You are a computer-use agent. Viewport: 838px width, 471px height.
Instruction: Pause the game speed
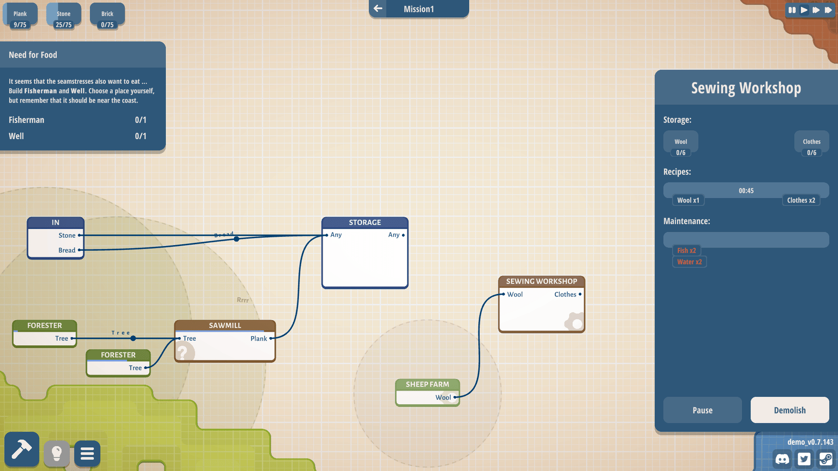[792, 10]
